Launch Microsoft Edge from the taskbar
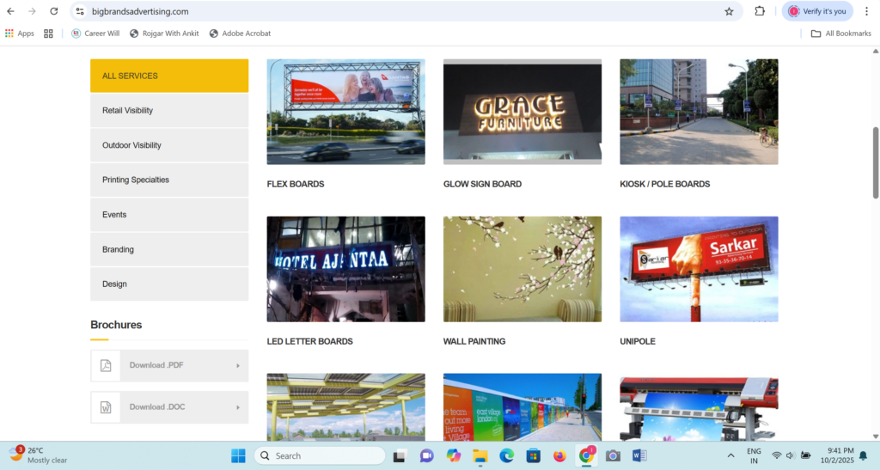 point(507,456)
